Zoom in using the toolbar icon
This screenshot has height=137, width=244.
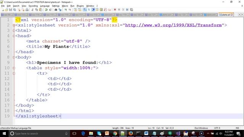click(66, 10)
